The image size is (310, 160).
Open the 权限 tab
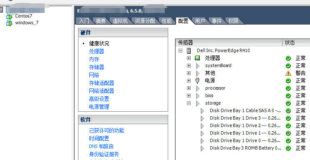click(x=234, y=21)
